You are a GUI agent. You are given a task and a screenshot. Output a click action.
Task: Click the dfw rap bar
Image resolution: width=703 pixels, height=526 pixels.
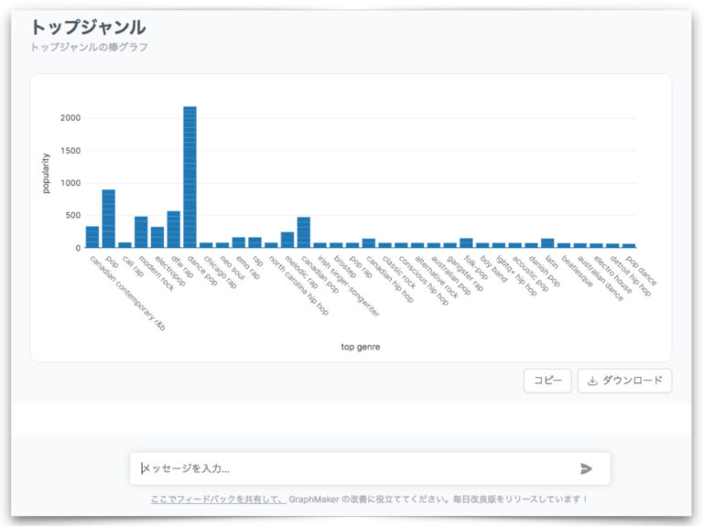tap(173, 230)
